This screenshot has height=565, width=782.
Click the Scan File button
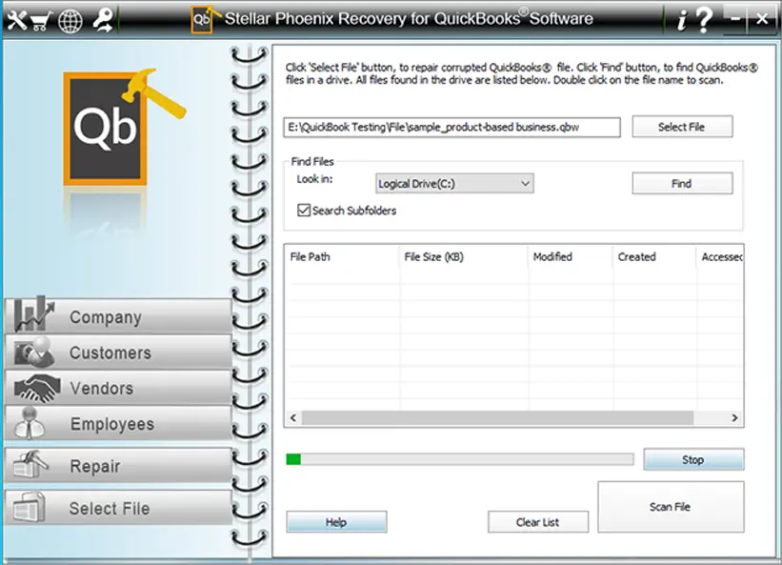click(671, 507)
